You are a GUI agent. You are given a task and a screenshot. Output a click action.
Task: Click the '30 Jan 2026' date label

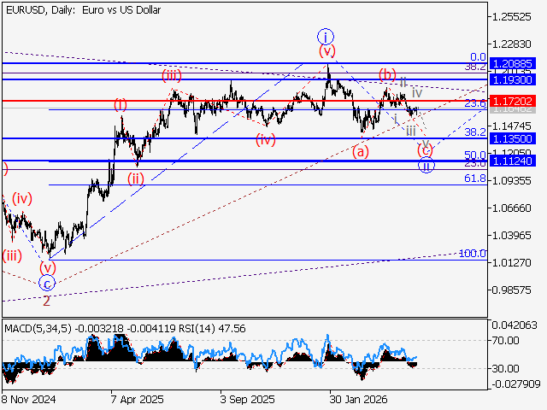click(358, 399)
